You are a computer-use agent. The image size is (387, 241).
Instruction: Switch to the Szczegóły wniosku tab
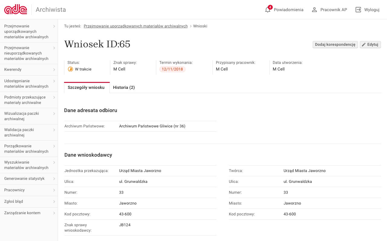pyautogui.click(x=87, y=87)
